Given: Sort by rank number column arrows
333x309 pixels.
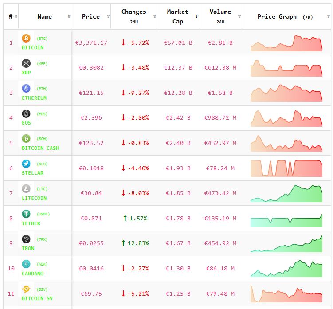Looking at the screenshot, I should click(x=16, y=16).
